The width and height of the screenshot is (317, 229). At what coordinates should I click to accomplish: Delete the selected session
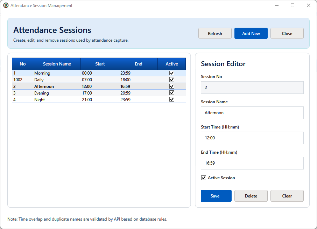pyautogui.click(x=251, y=196)
